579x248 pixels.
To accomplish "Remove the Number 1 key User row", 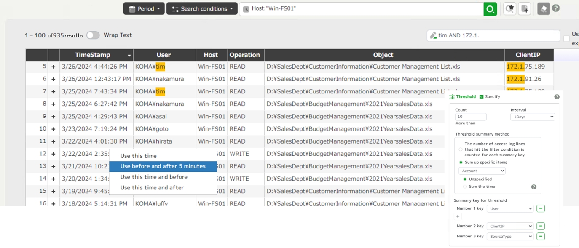I will click(x=541, y=208).
